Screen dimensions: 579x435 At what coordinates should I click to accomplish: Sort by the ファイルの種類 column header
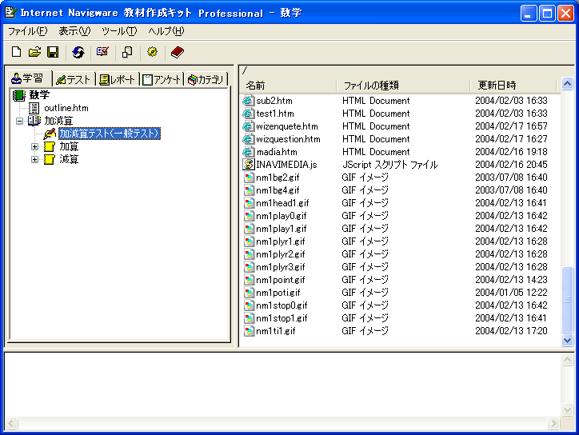tap(403, 86)
